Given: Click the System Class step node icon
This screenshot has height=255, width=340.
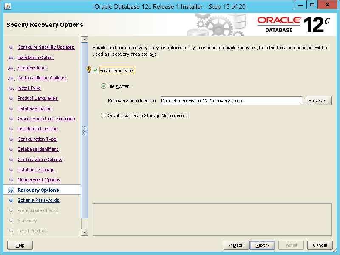Looking at the screenshot, I should tap(11, 68).
